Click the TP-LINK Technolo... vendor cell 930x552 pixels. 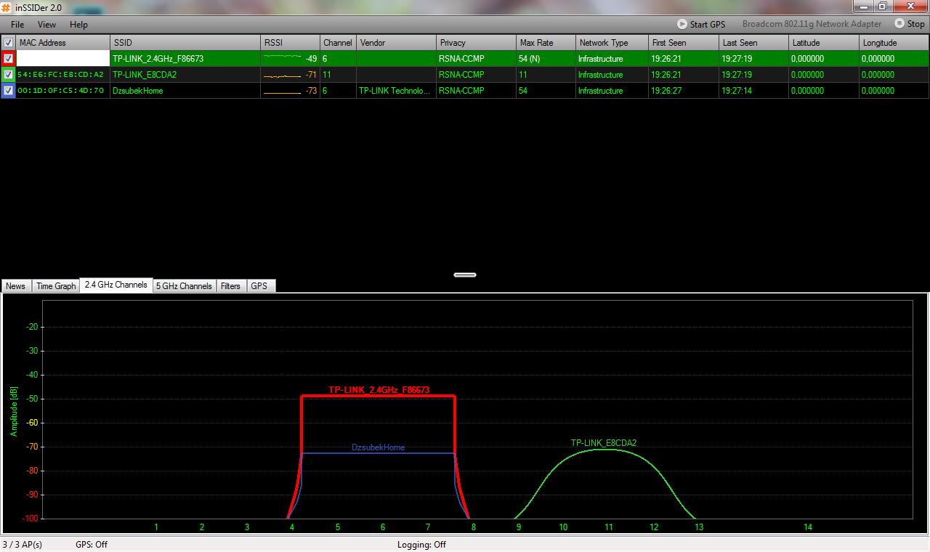point(396,91)
